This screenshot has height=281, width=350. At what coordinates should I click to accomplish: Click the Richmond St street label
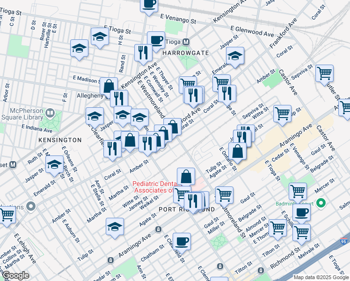pyautogui.click(x=285, y=258)
